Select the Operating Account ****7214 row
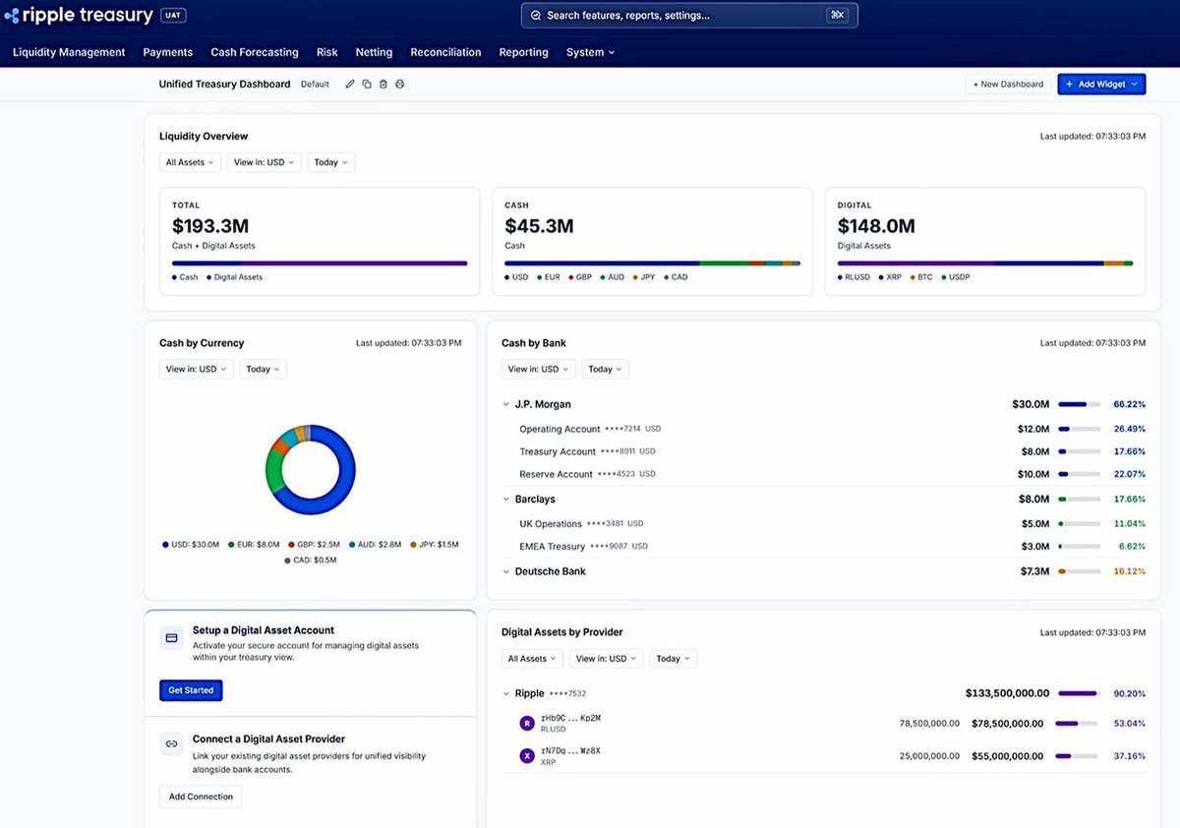The width and height of the screenshot is (1180, 828). pos(823,430)
